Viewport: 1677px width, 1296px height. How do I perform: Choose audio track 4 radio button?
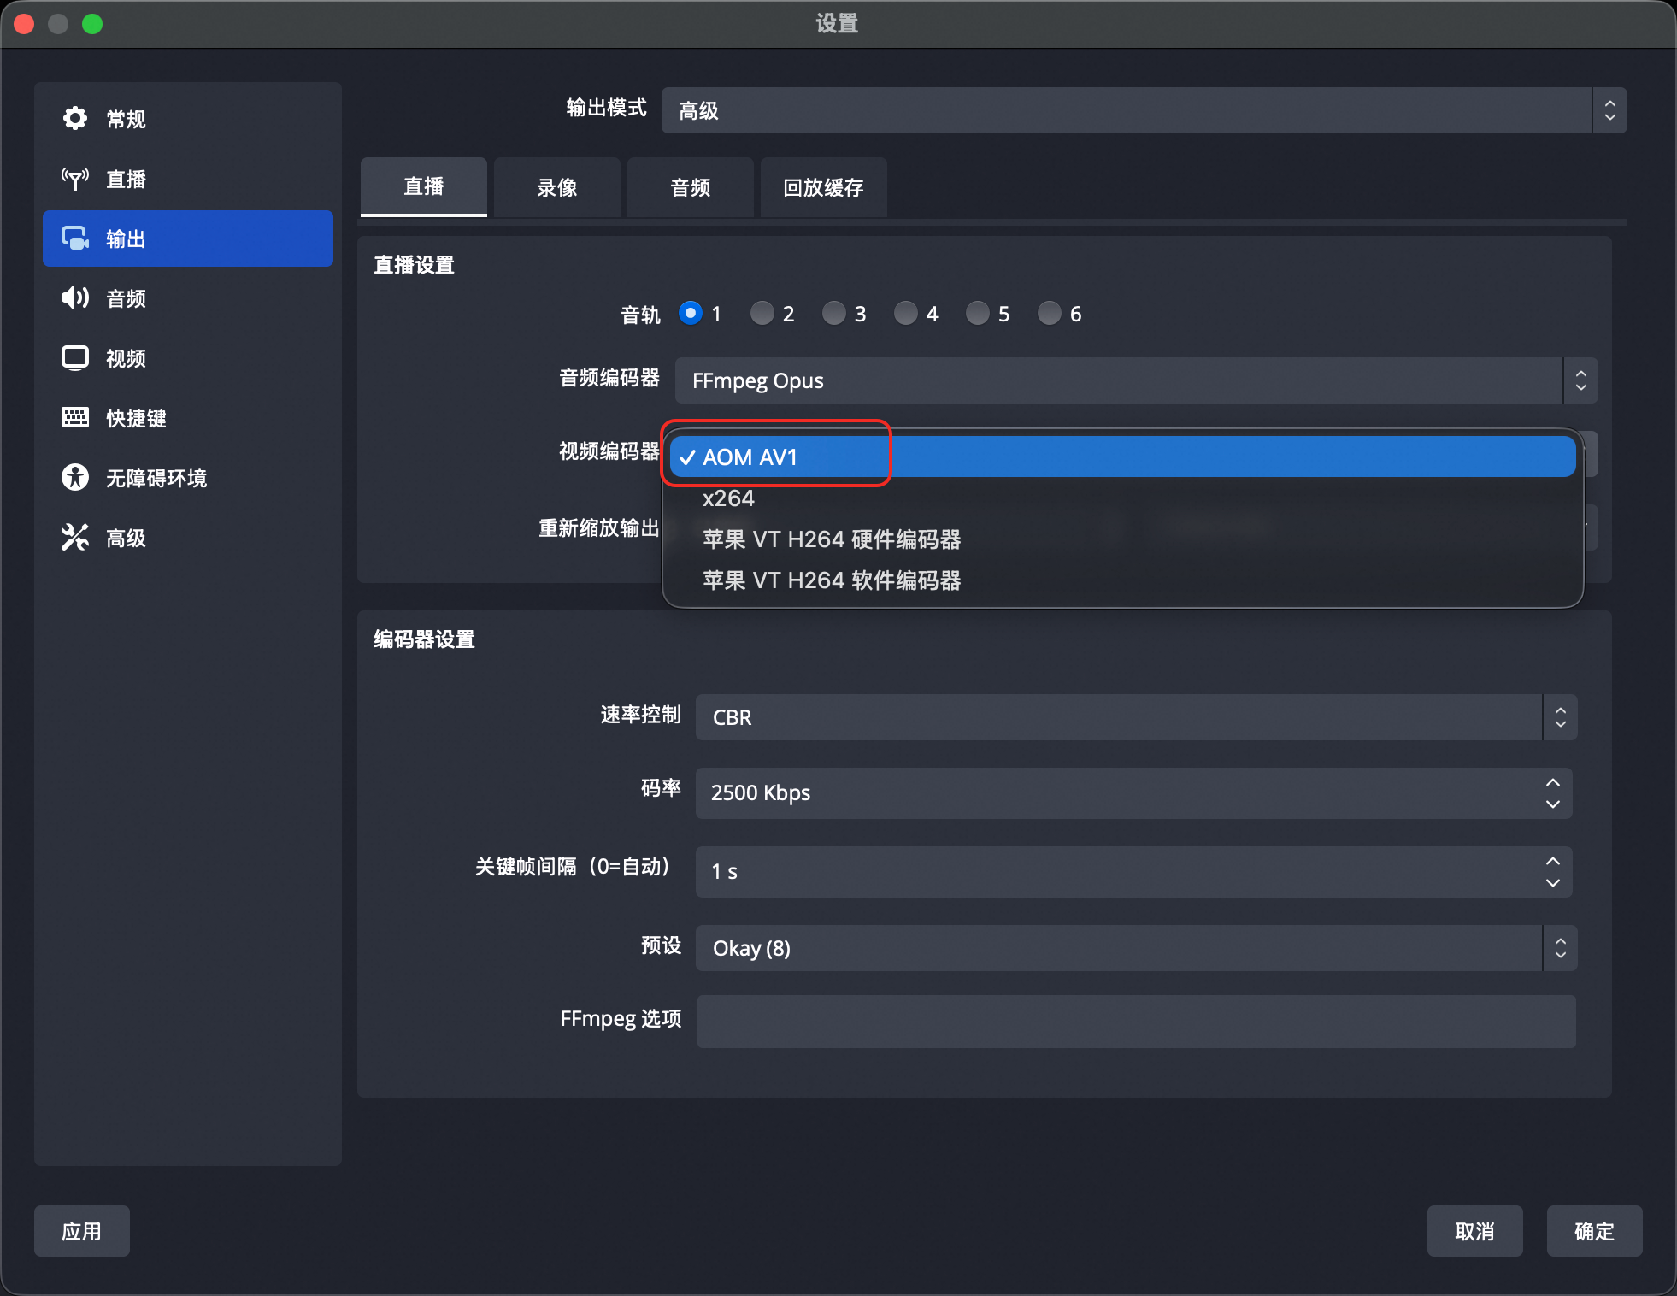(905, 314)
